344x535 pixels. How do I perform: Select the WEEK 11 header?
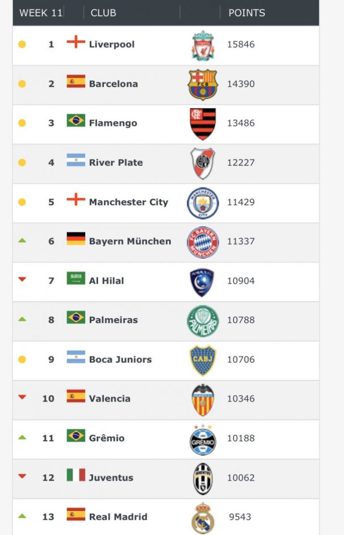(x=40, y=13)
